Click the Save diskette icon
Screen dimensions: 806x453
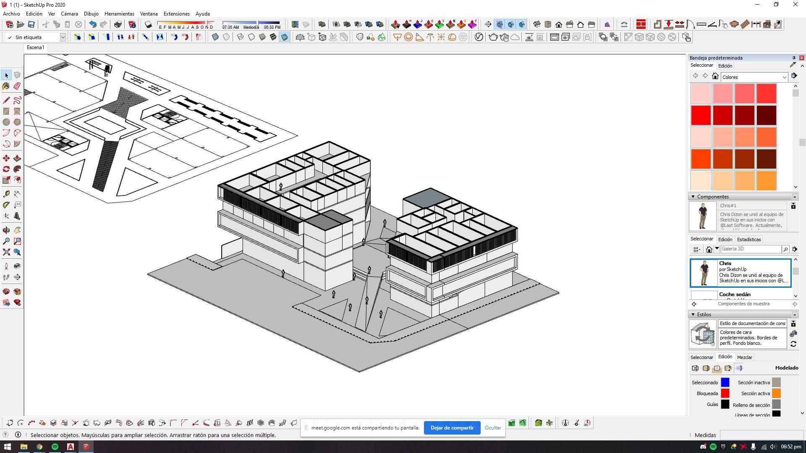tap(31, 24)
